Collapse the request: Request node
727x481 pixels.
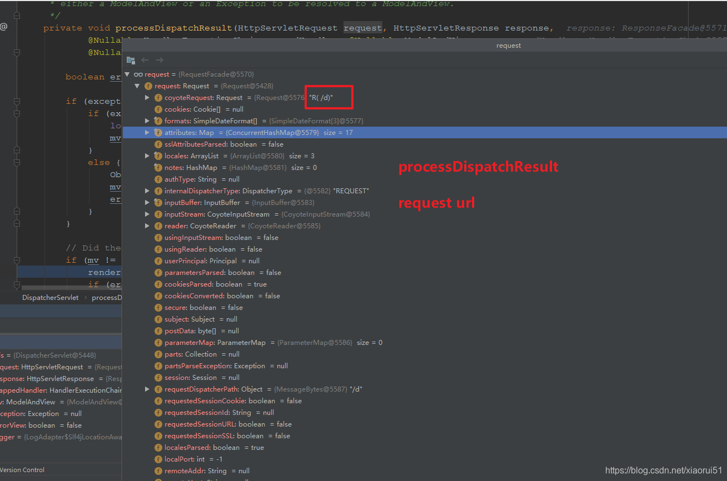[137, 86]
